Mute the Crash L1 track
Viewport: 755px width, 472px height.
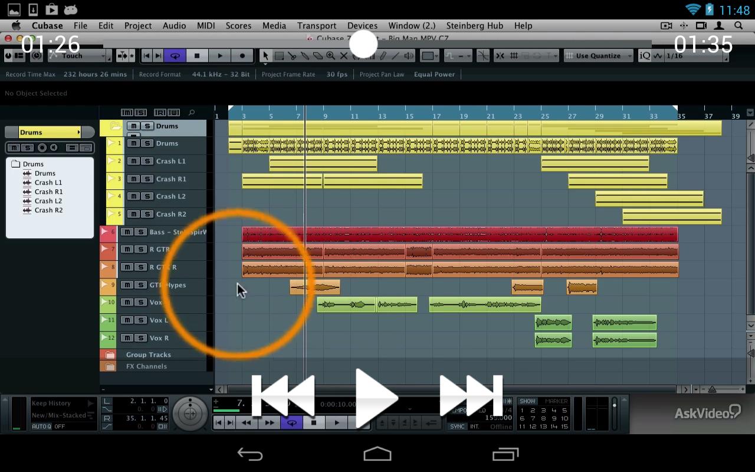[134, 161]
